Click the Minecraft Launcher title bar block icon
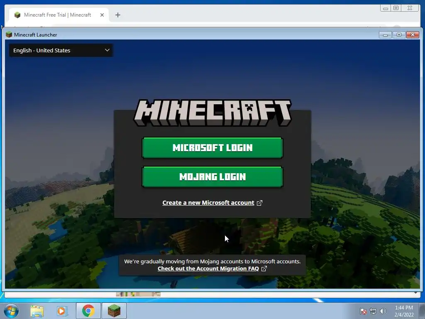Screen dimensions: 425x319 [x=9, y=34]
